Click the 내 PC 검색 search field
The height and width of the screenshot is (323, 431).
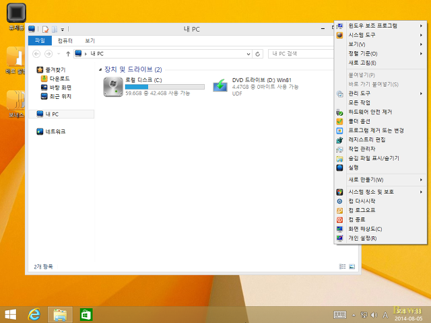[301, 54]
